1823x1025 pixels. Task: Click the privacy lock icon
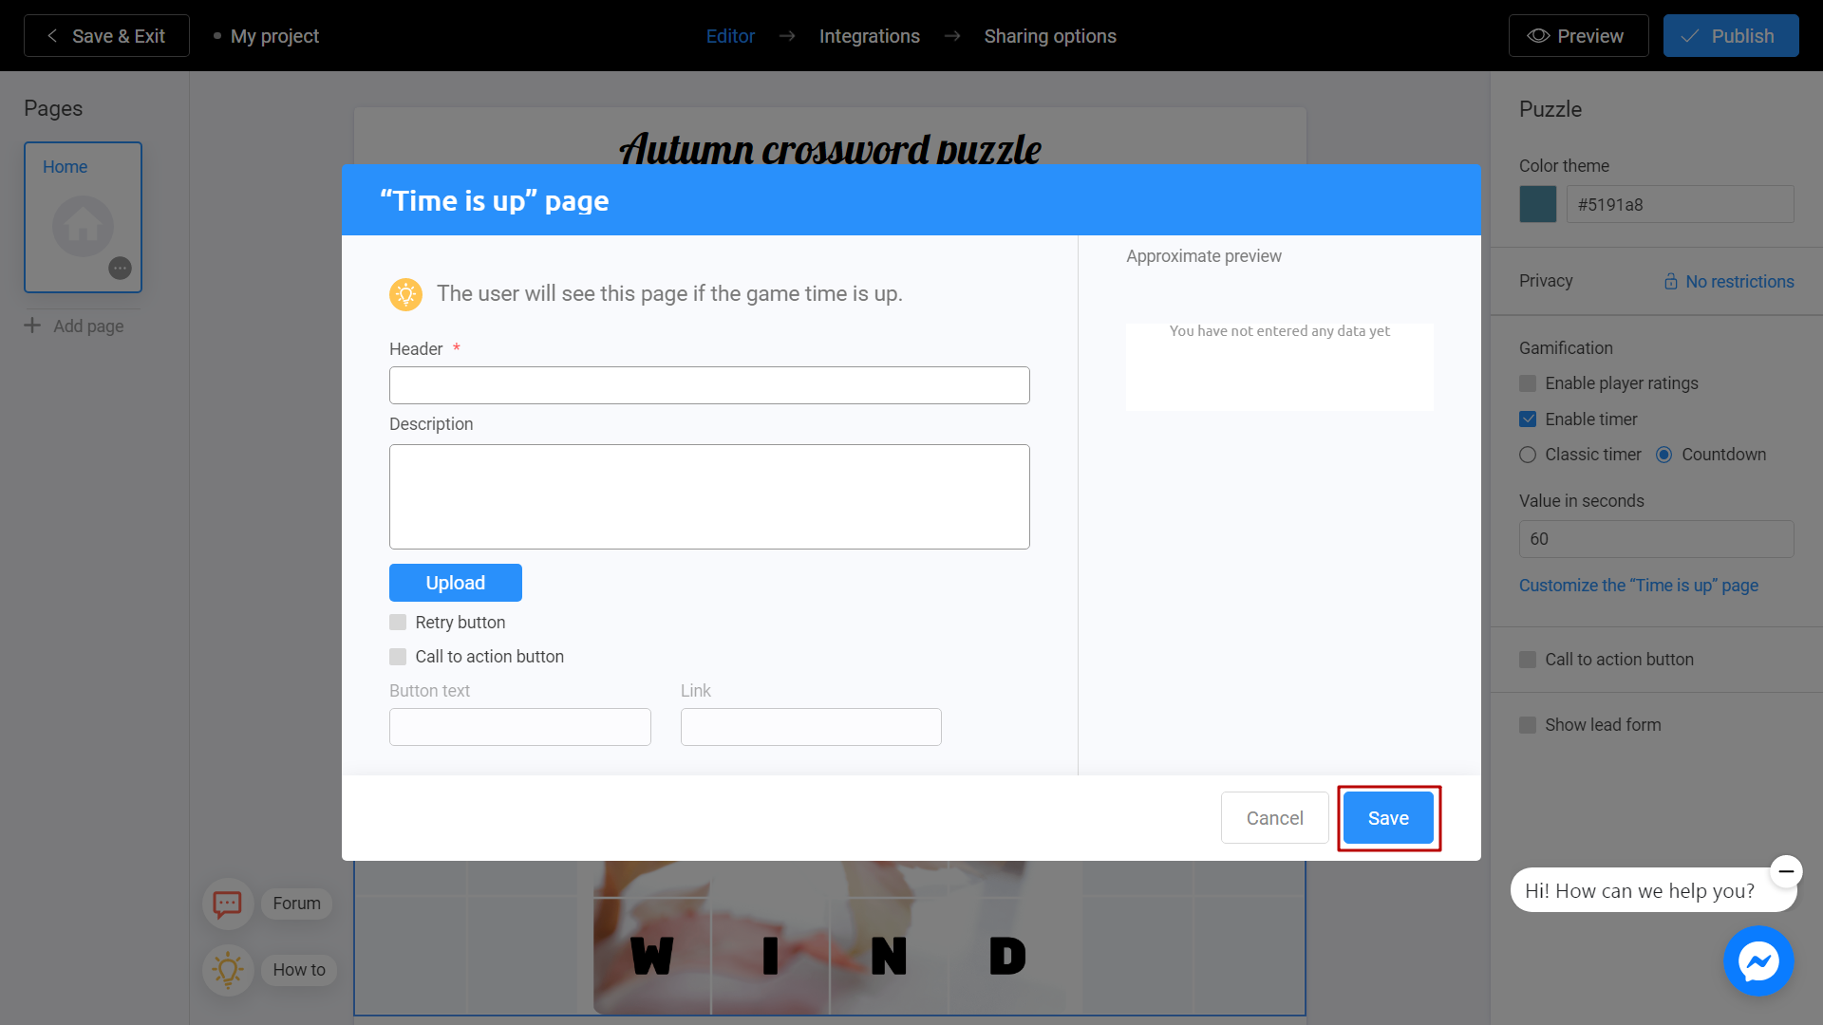click(1671, 282)
